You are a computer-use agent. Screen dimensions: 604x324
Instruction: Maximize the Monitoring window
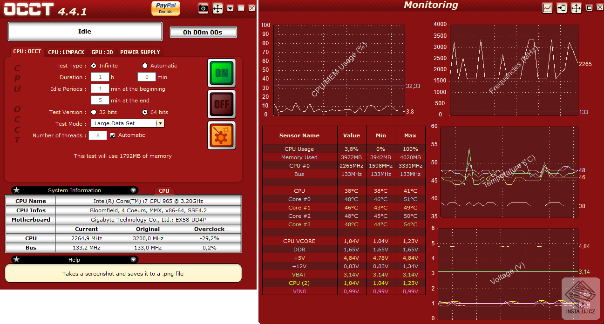589,8
